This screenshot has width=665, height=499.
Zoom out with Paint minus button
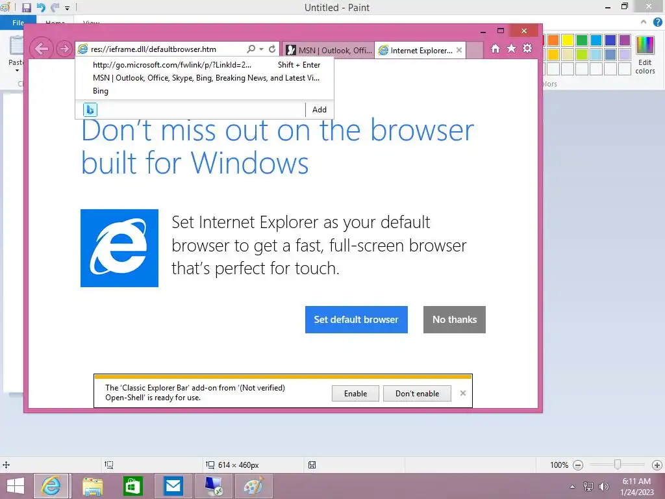(577, 465)
